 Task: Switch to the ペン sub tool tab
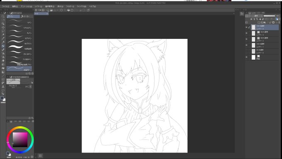[13, 16]
